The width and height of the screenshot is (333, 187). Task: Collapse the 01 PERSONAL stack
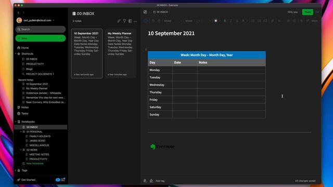(21, 131)
